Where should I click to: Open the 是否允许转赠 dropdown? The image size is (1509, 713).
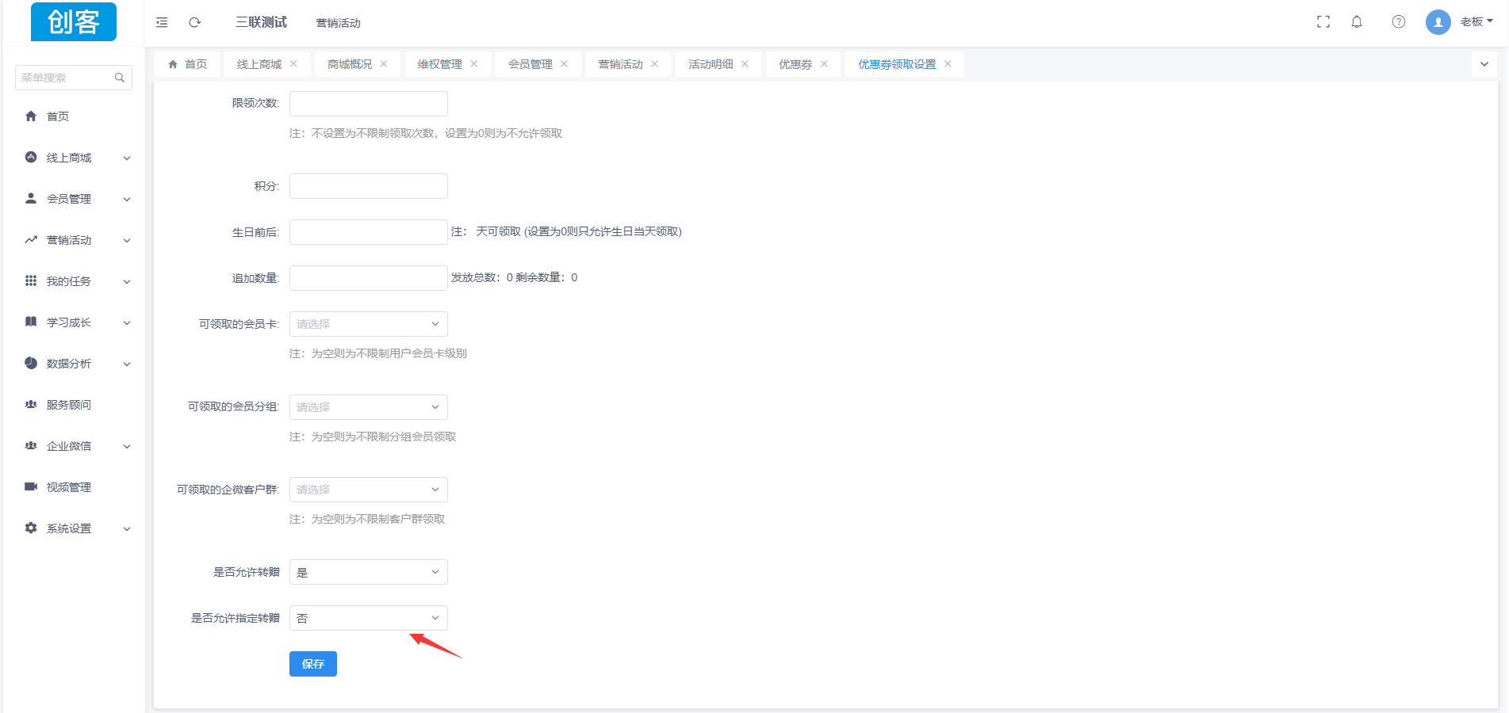(x=369, y=572)
